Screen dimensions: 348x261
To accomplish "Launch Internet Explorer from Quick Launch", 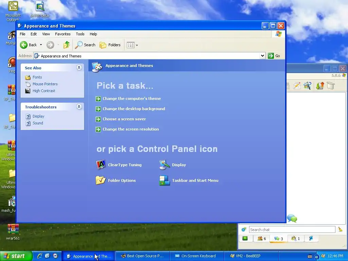I will tap(39, 256).
